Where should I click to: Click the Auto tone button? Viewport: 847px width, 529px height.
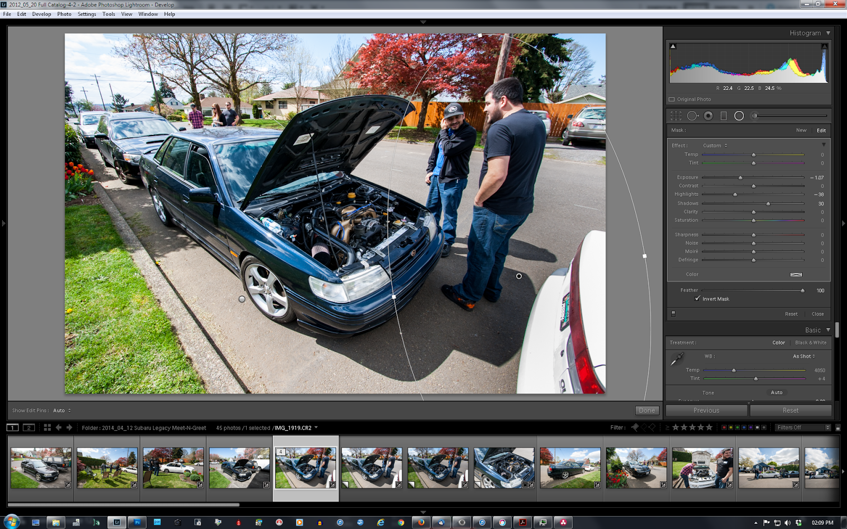(x=777, y=393)
